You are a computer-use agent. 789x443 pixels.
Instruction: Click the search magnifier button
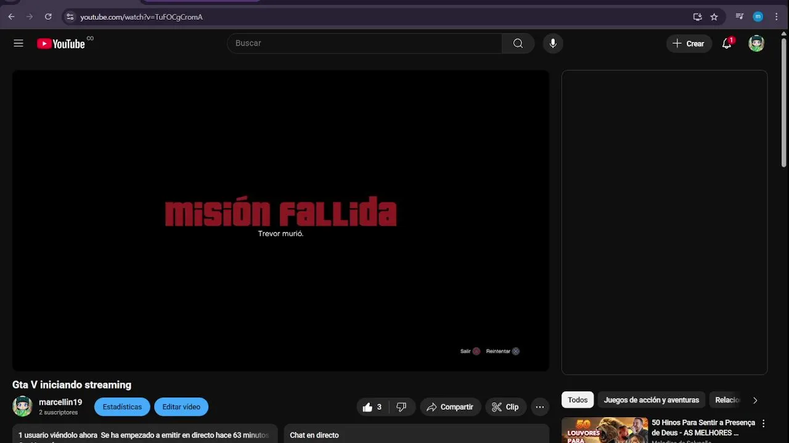(518, 43)
